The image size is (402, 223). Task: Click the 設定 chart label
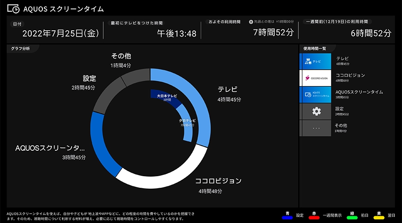pyautogui.click(x=89, y=78)
